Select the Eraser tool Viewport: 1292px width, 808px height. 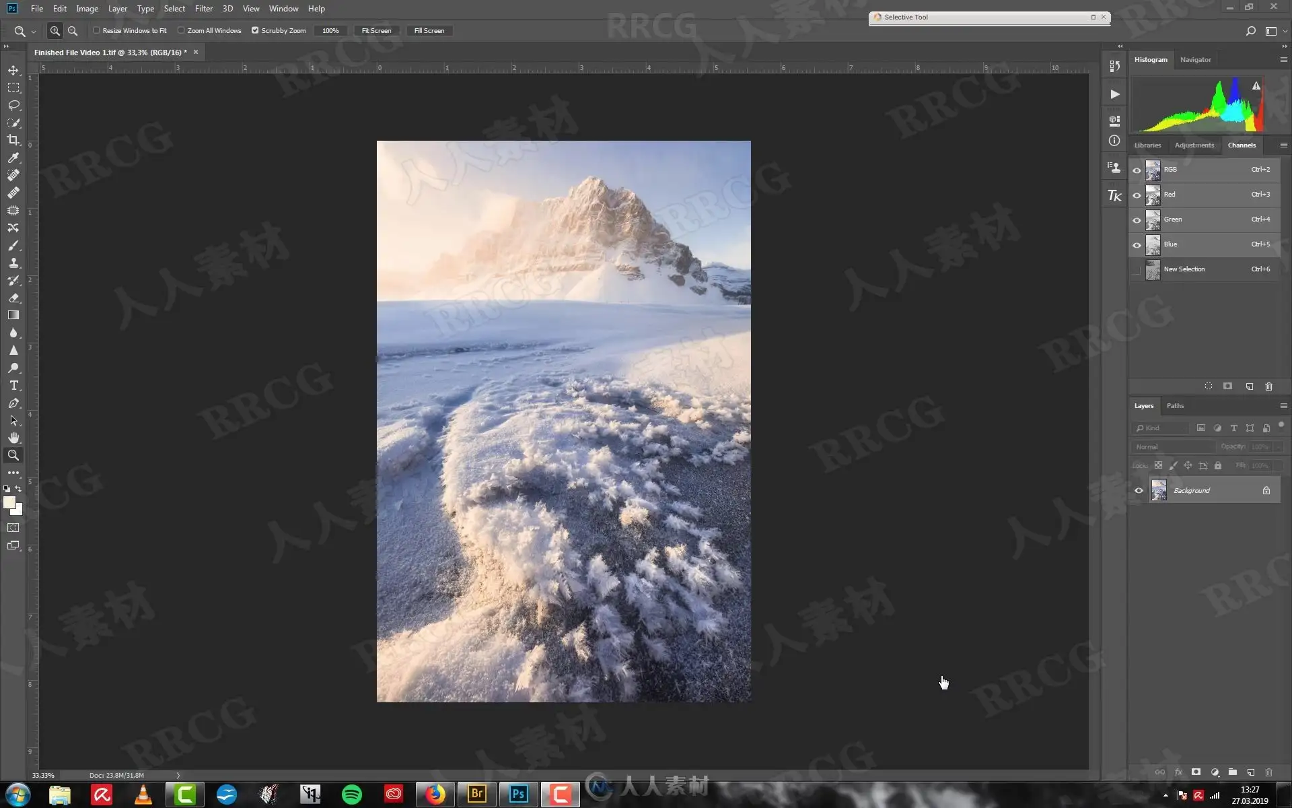(13, 298)
